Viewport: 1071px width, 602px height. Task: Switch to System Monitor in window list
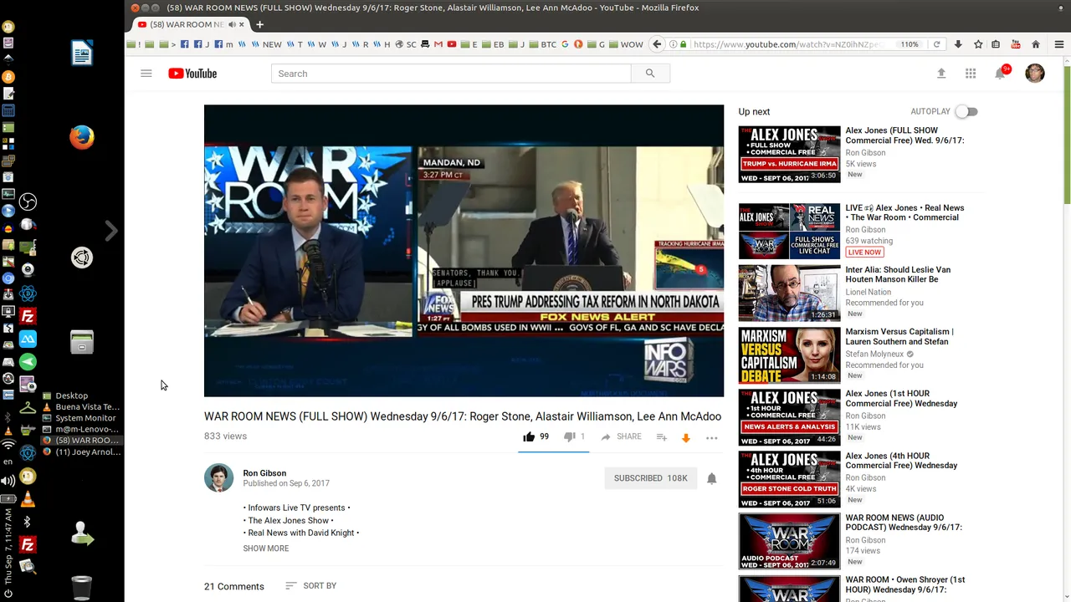[x=81, y=418]
